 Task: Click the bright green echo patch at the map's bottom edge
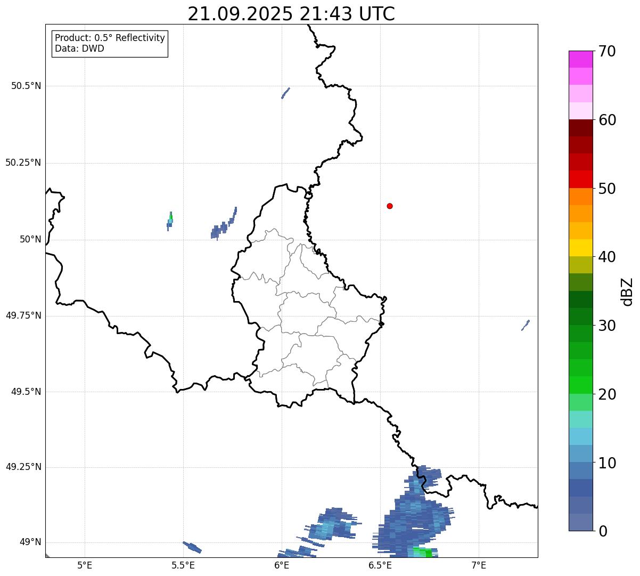[x=422, y=553]
